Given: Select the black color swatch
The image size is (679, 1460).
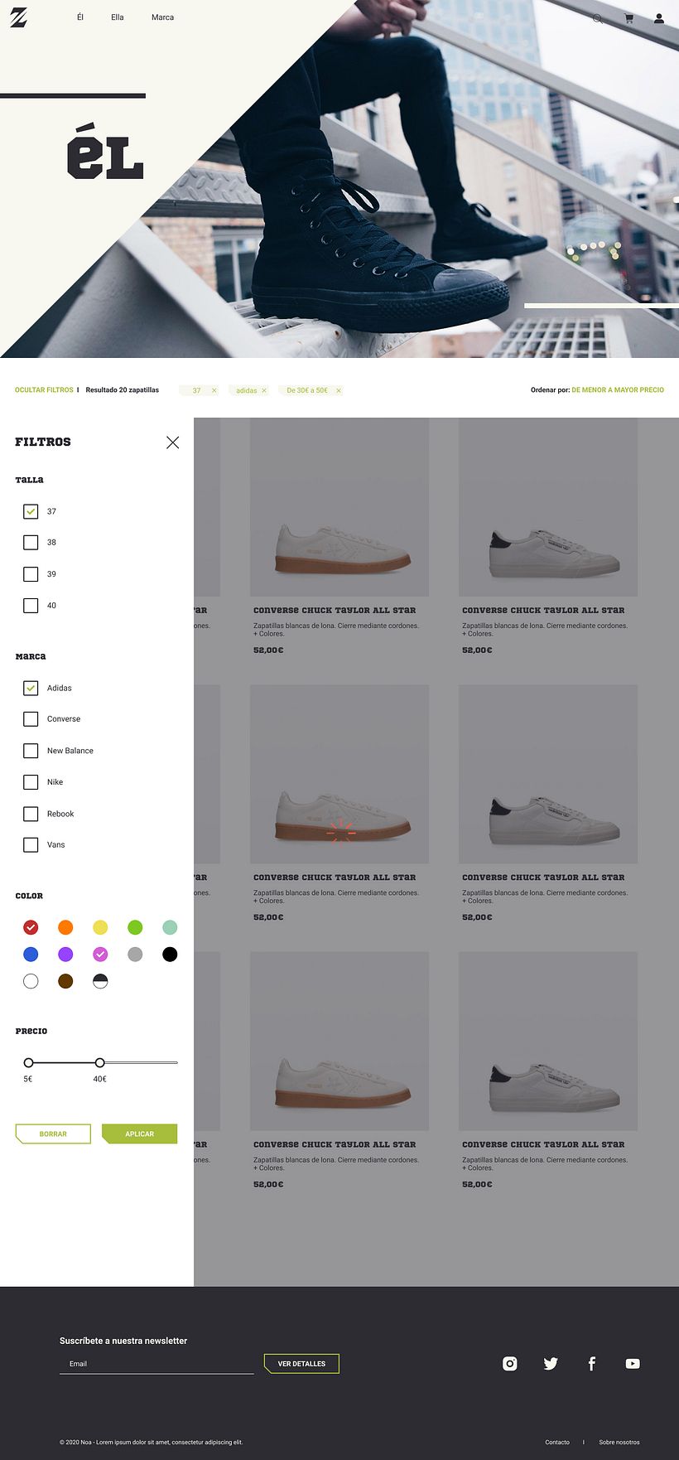Looking at the screenshot, I should click(x=170, y=955).
